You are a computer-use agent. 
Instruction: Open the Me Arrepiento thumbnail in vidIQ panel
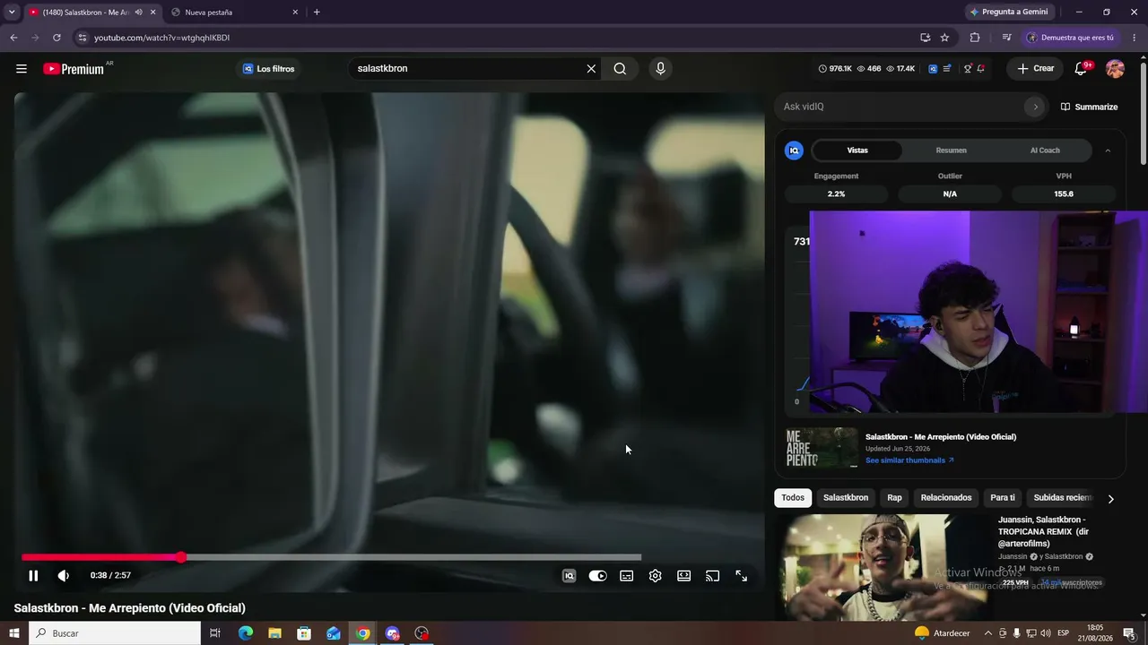pyautogui.click(x=822, y=448)
